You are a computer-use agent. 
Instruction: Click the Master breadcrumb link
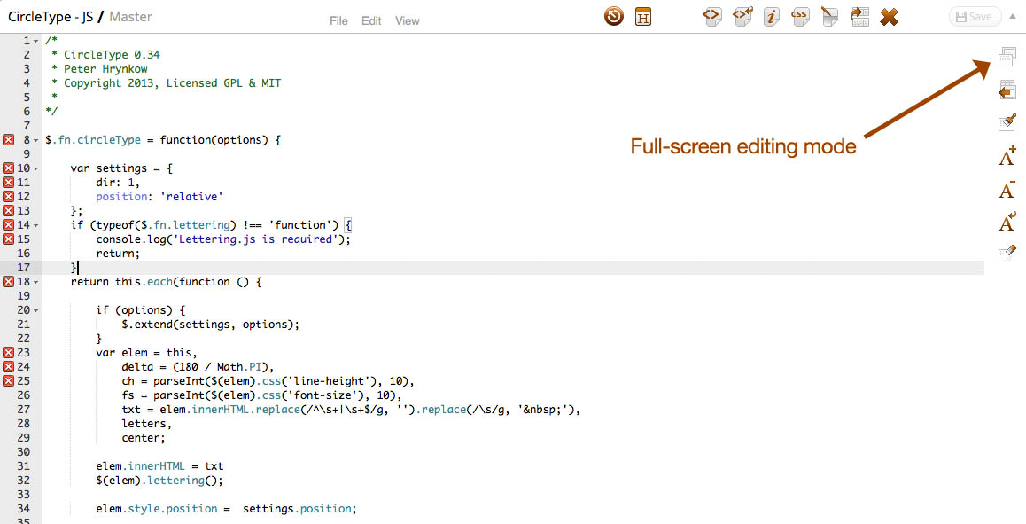pos(130,16)
